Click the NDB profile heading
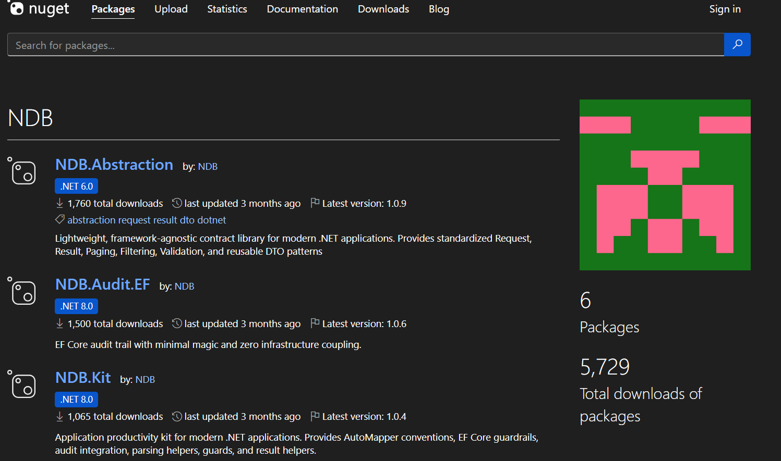Screen dimensions: 781x461 [30, 118]
